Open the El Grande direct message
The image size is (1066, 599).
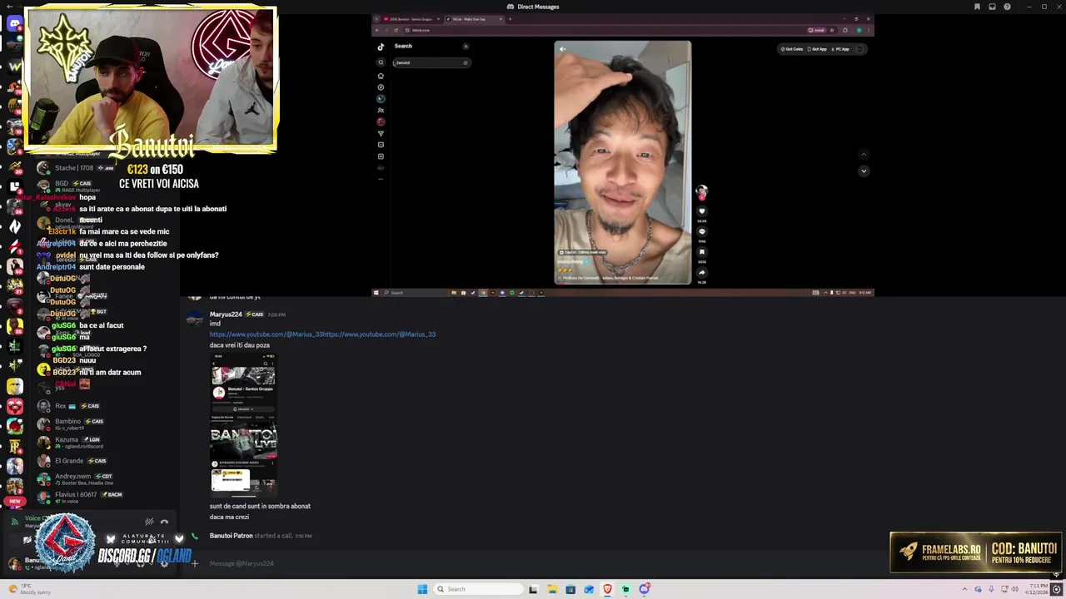(106, 460)
